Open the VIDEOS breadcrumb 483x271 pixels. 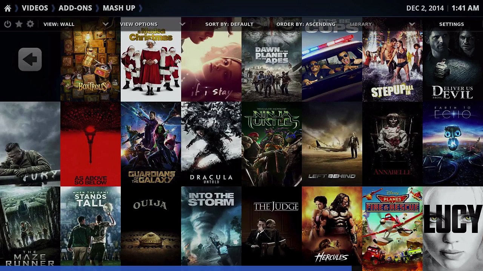click(x=35, y=8)
